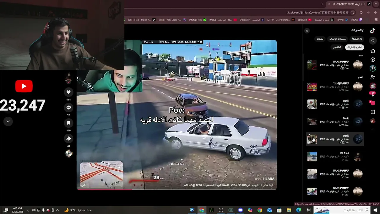
Task: Open the taskbar clock and date
Action: point(18,210)
